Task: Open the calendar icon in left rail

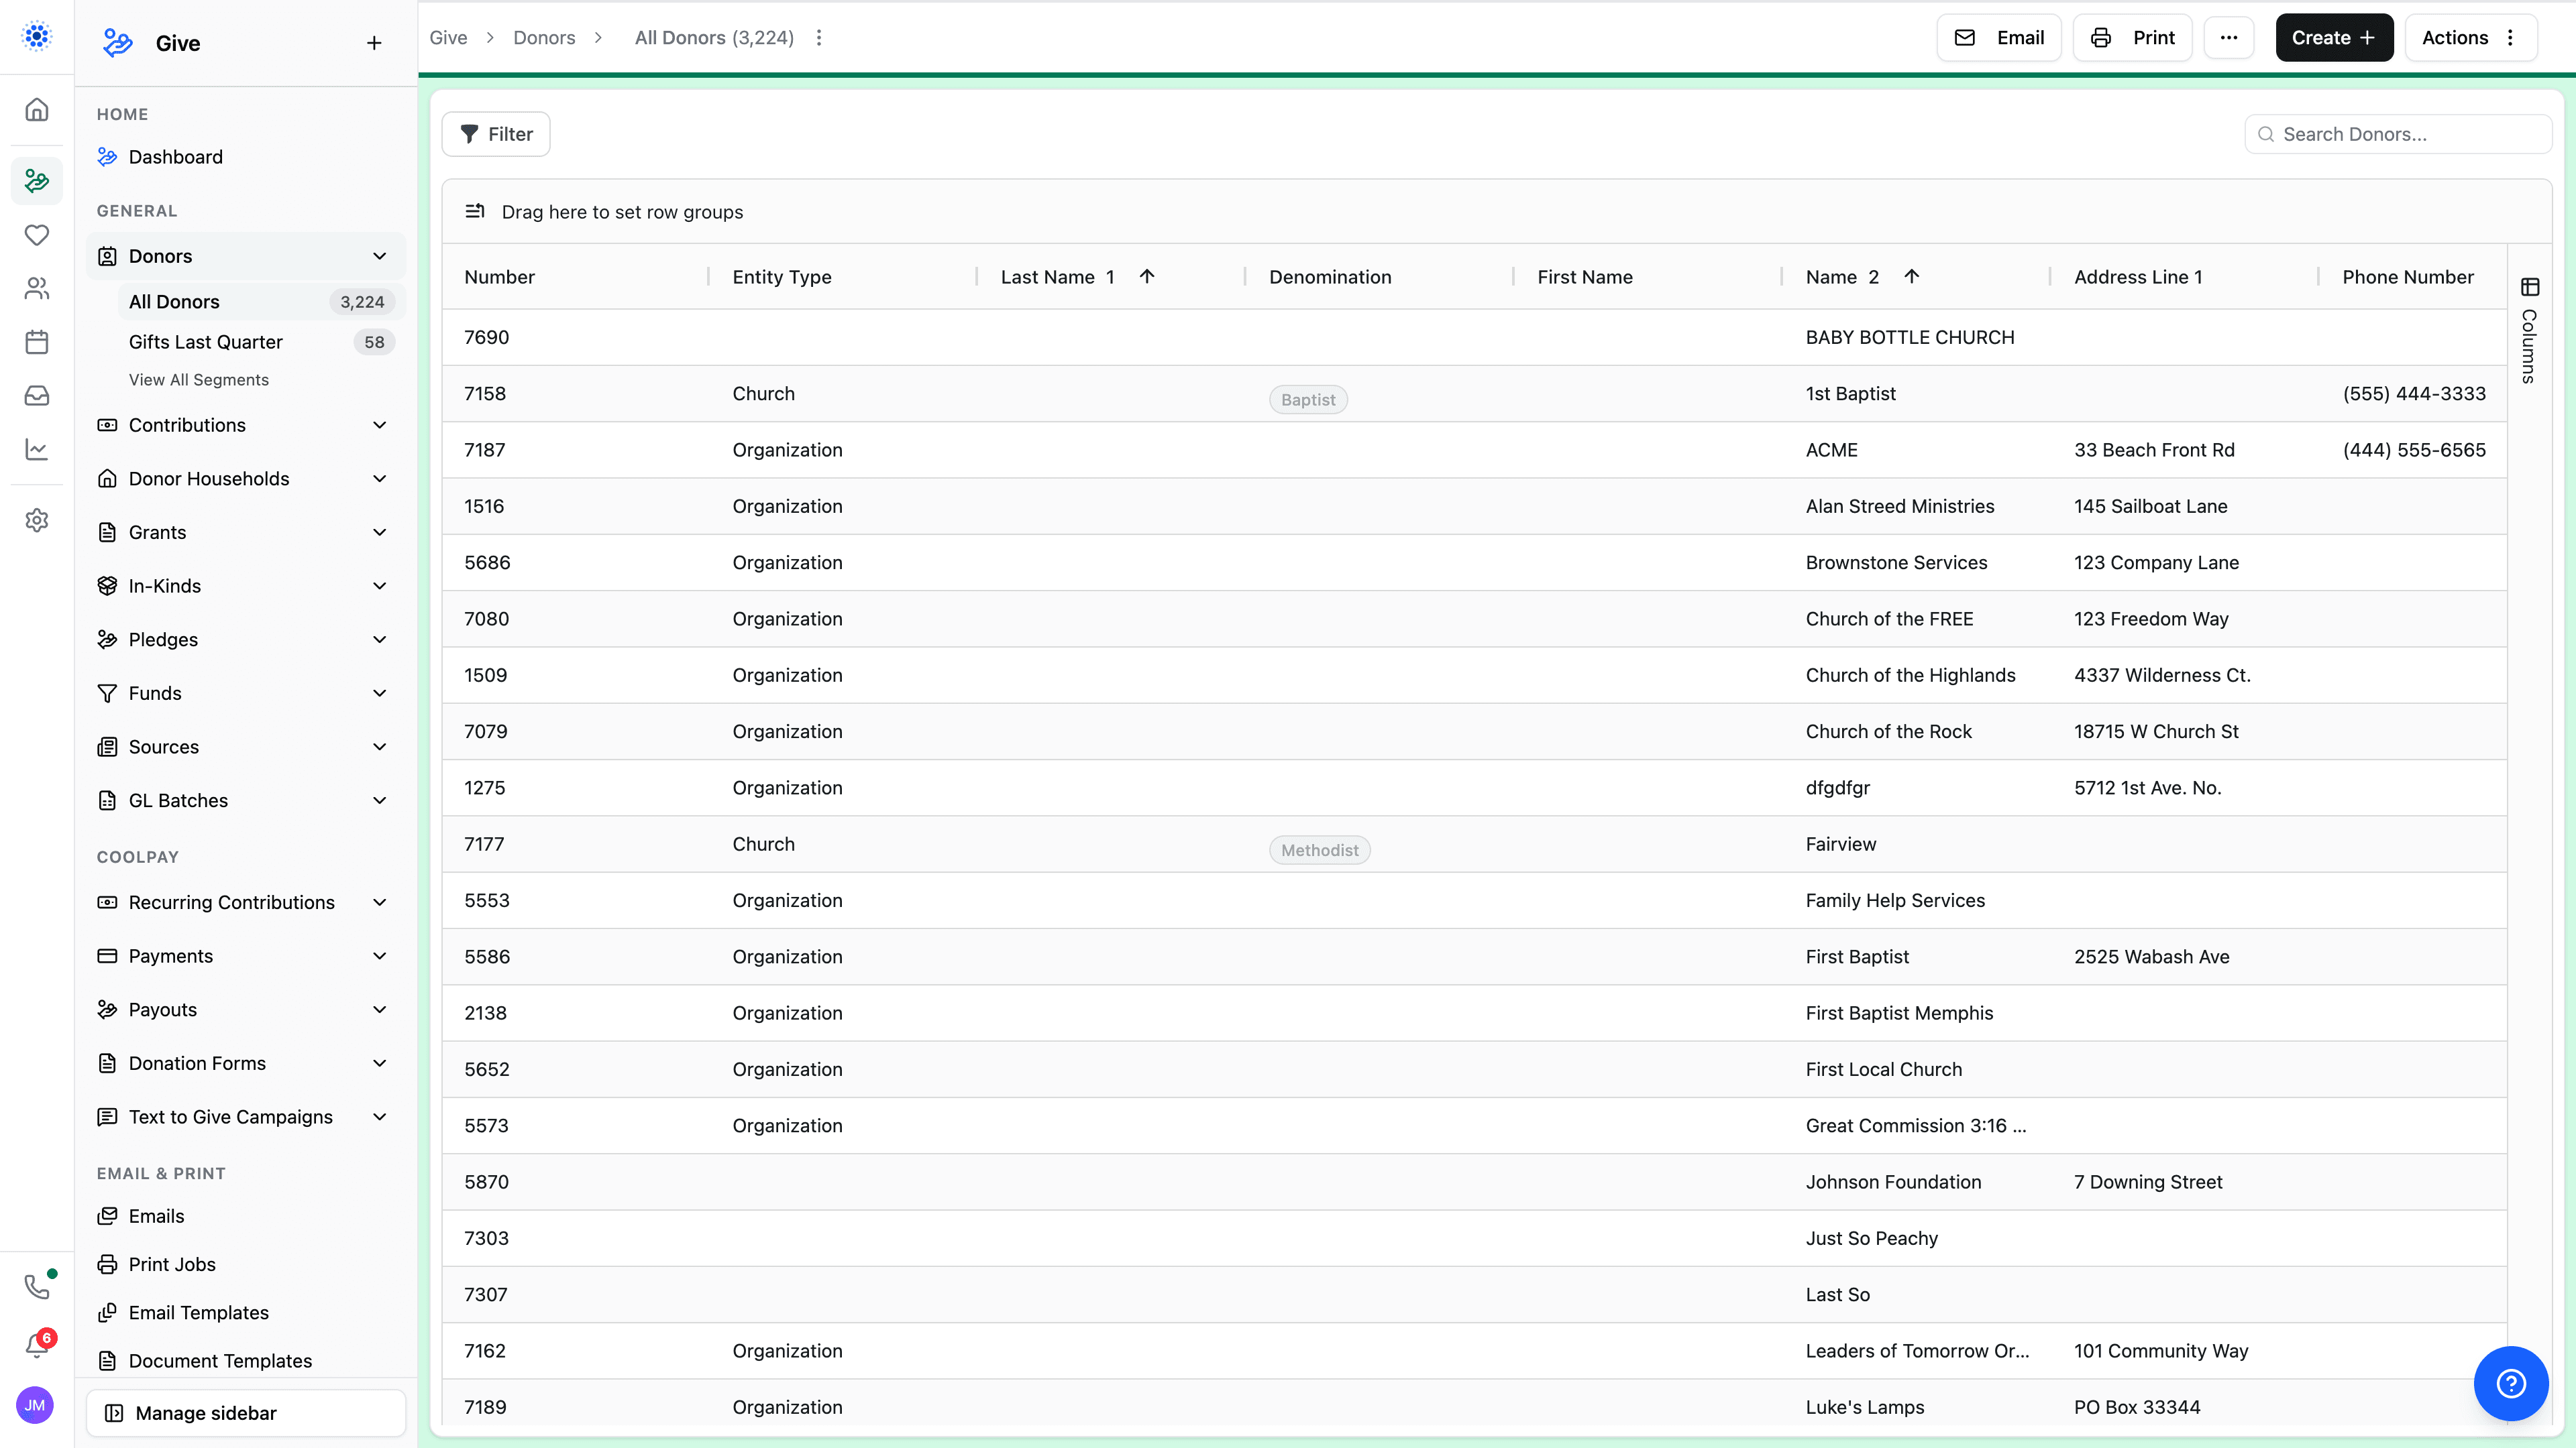Action: click(37, 342)
